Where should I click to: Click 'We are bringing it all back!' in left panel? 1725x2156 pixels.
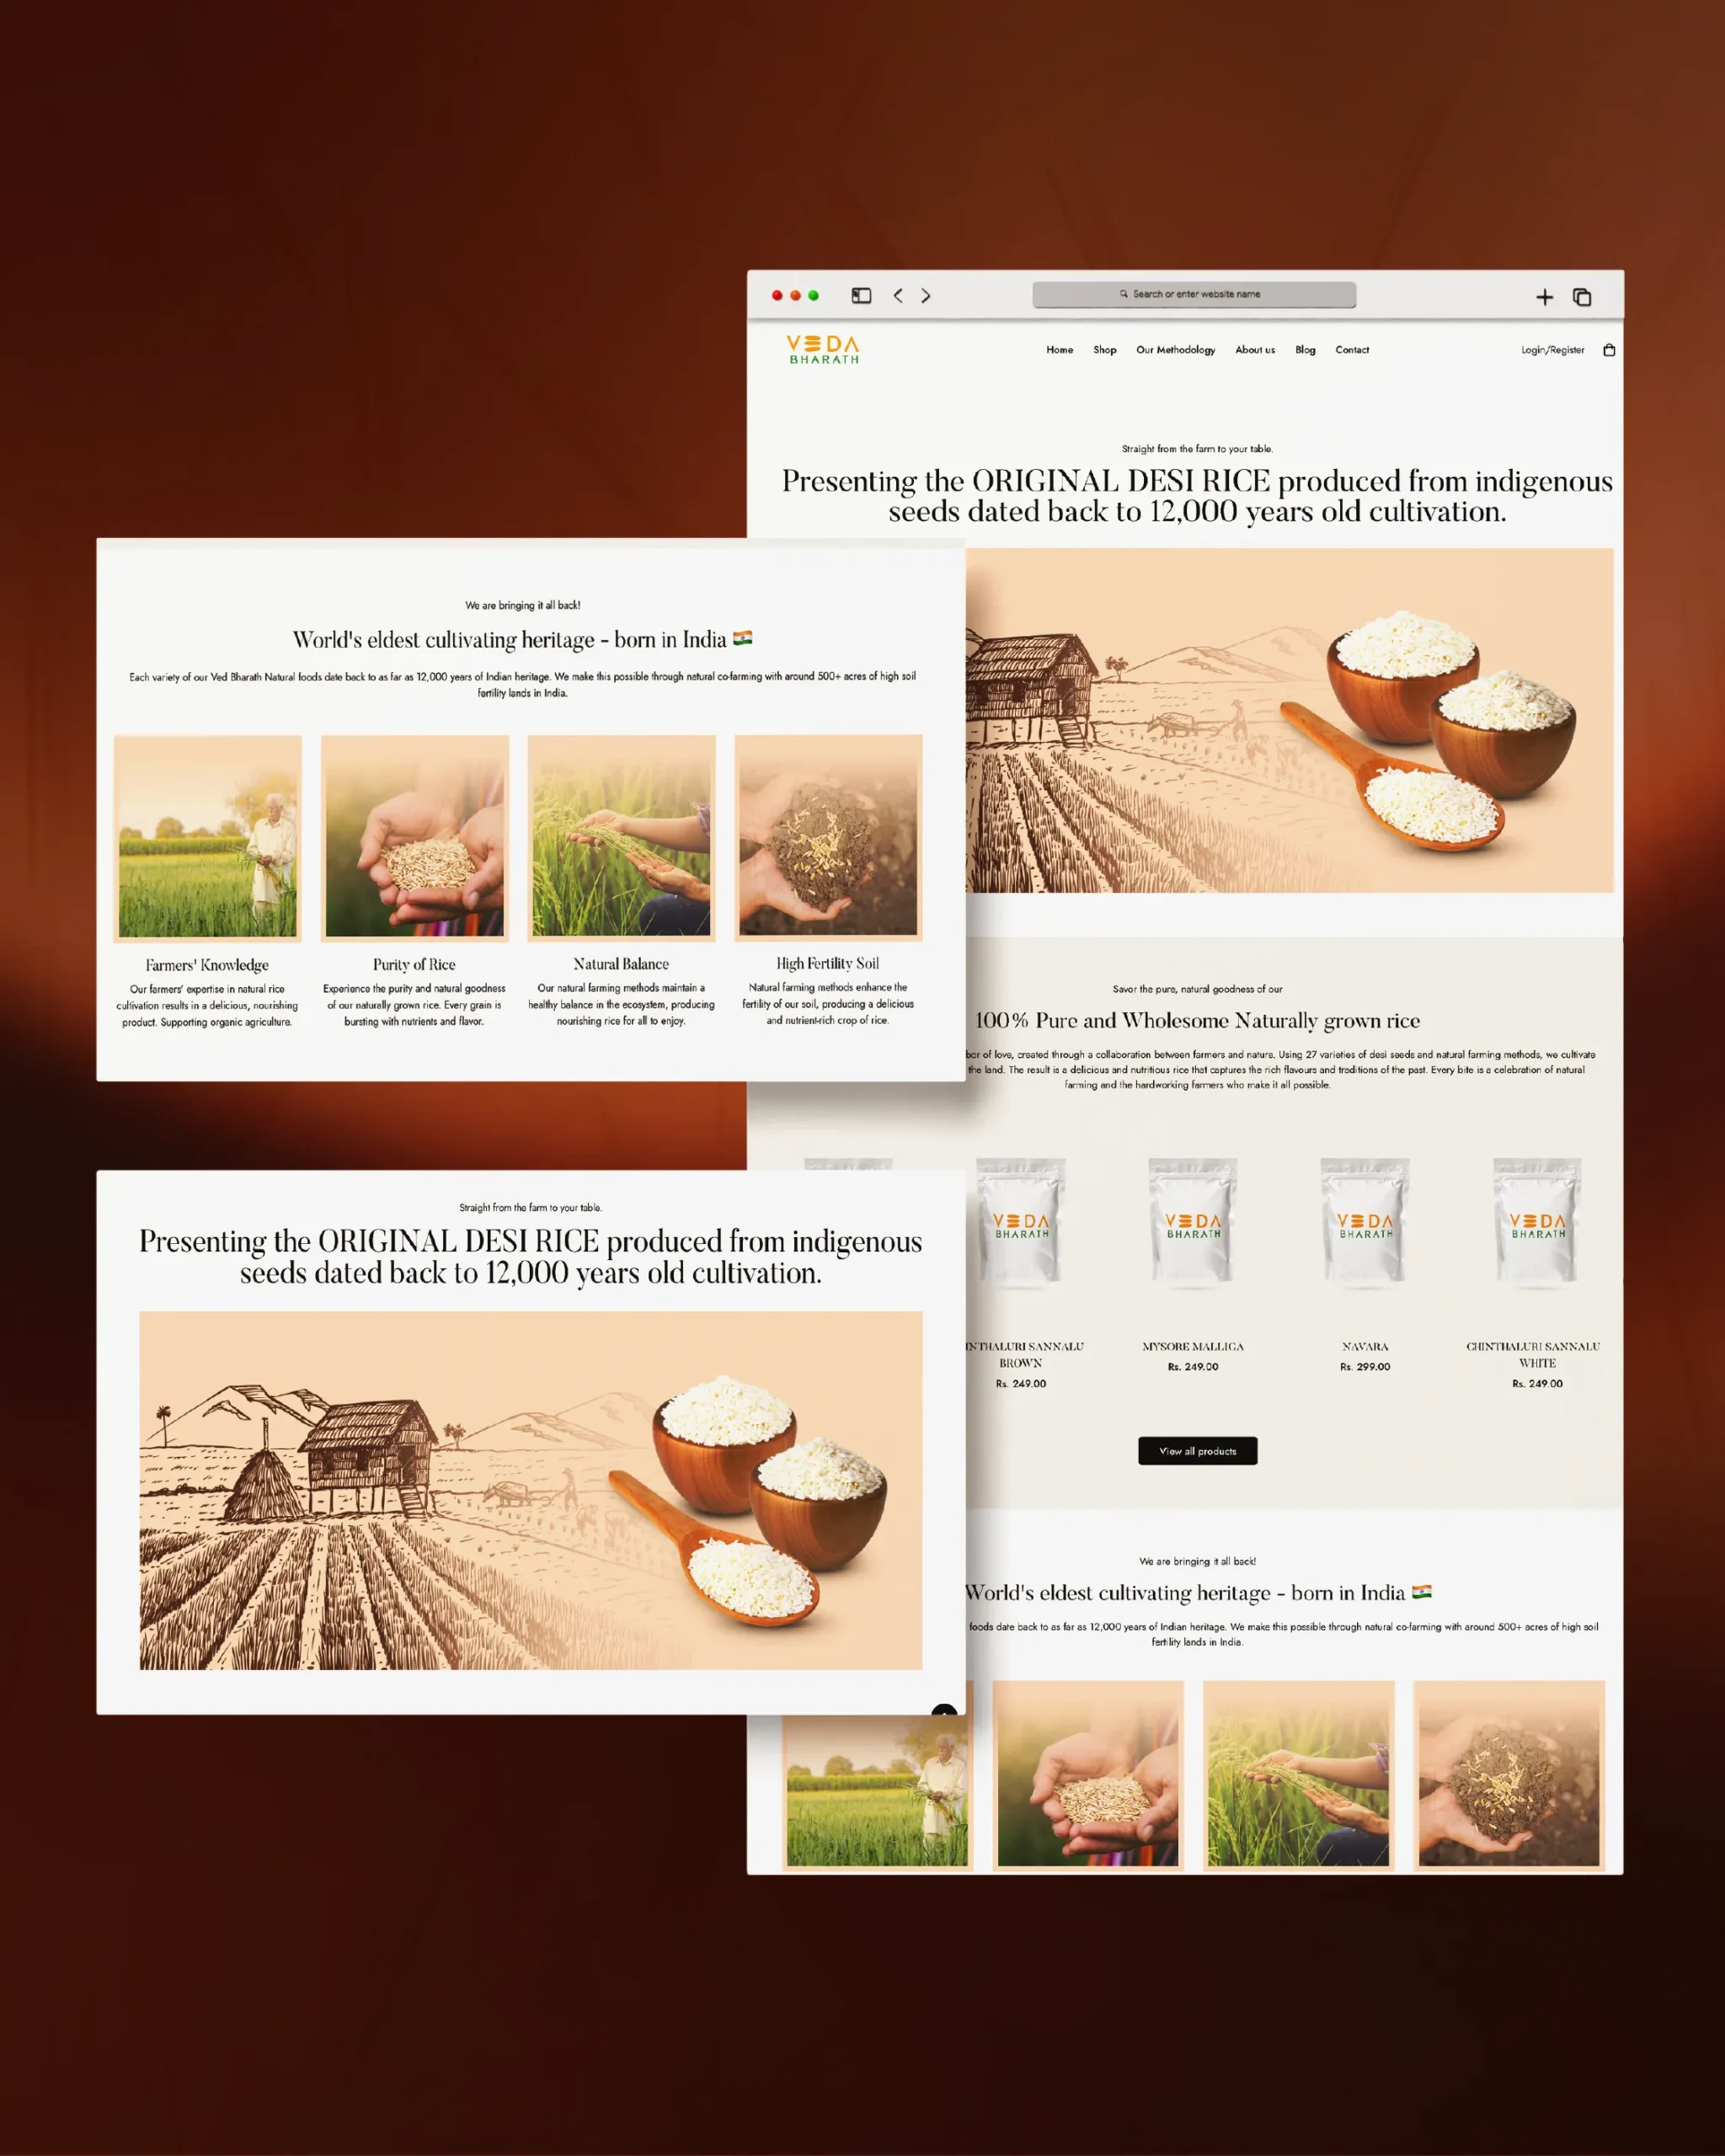(523, 605)
